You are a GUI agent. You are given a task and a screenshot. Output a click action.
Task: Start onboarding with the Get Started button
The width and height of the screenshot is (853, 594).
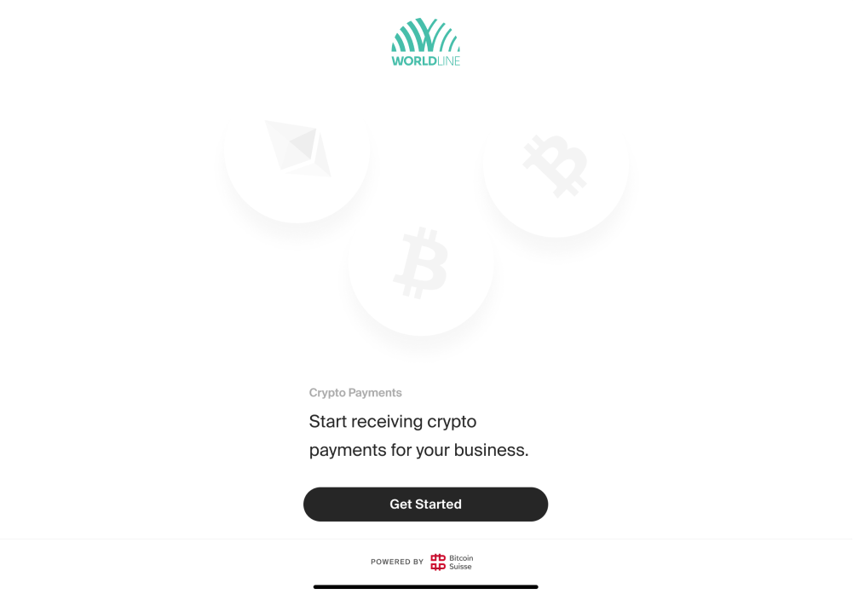(425, 505)
